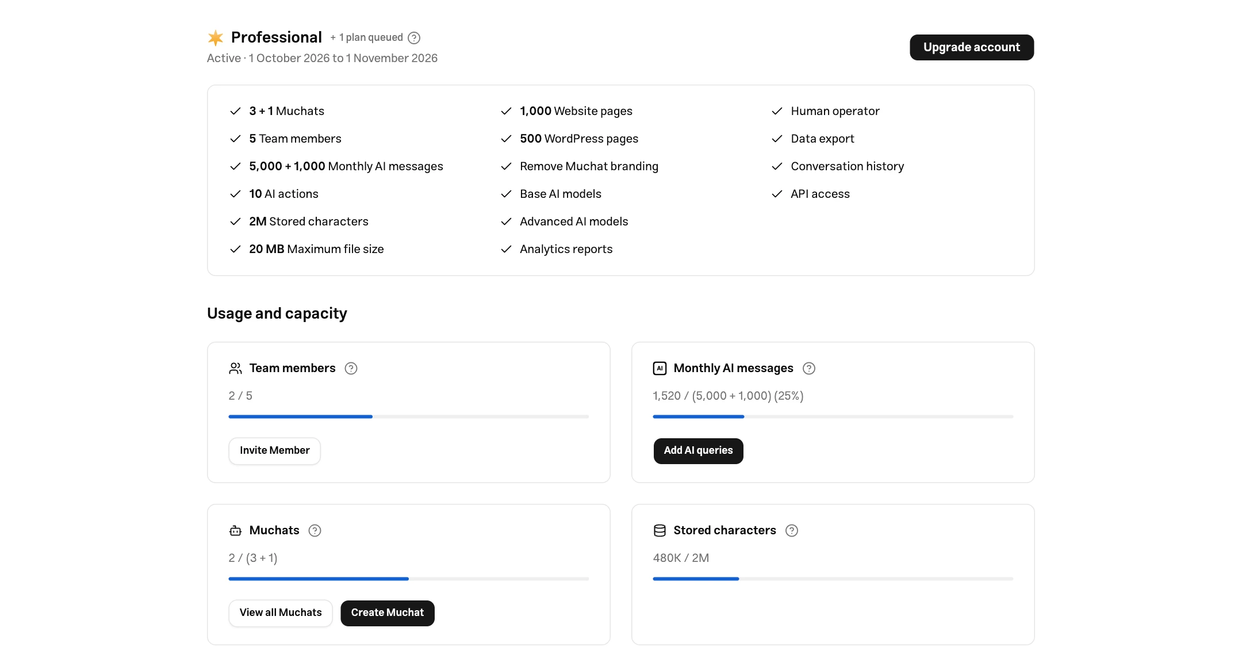
Task: Click checkmark beside Base AI models
Action: click(506, 194)
